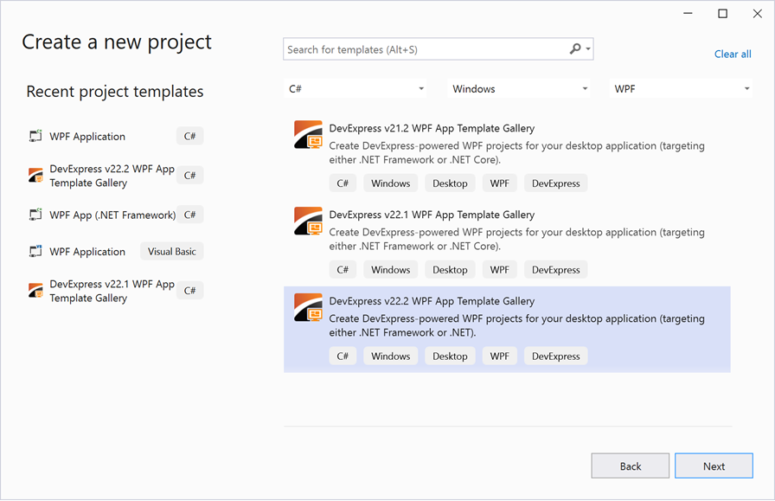Click the Next button
This screenshot has width=775, height=501.
click(714, 466)
